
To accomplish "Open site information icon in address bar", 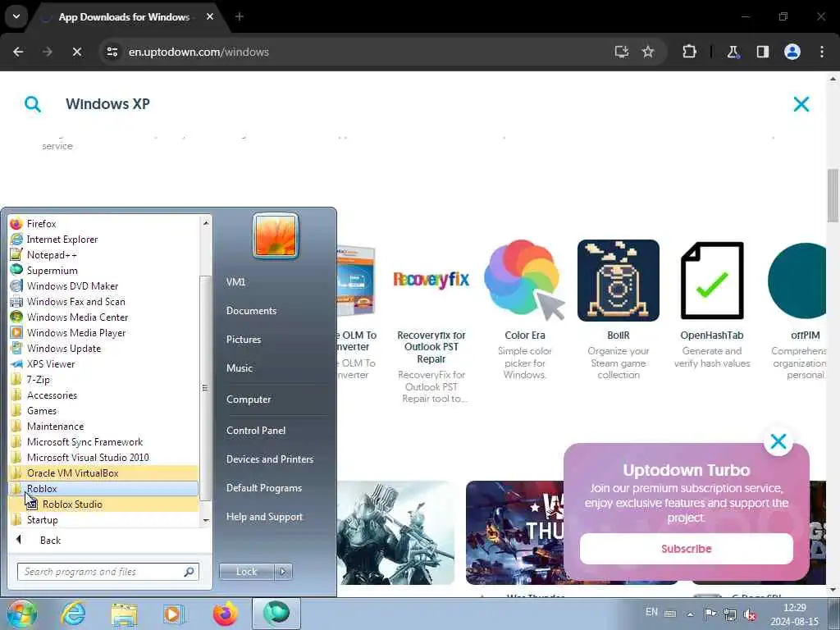I will [112, 52].
